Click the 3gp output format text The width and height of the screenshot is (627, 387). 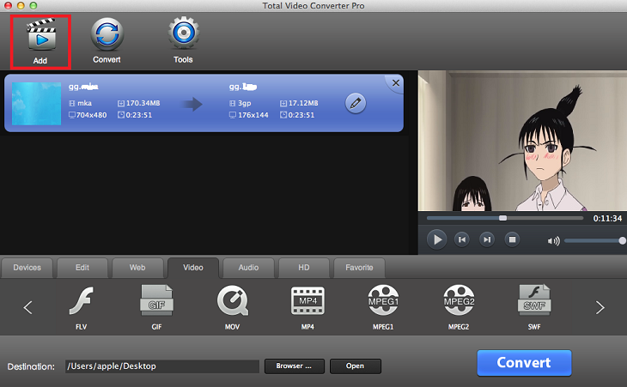pyautogui.click(x=244, y=103)
